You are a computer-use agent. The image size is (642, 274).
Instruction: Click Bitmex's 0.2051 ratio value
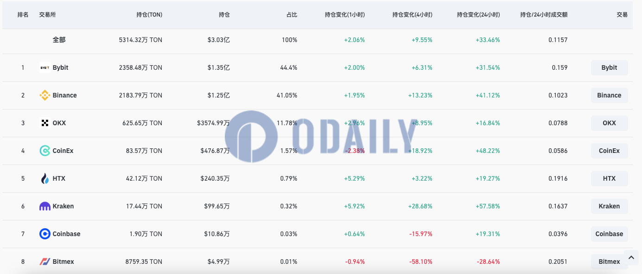coord(558,262)
